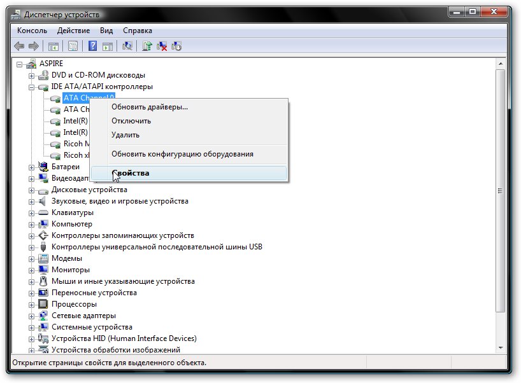Click the disk drive icon next to Дисковые устройства
Image resolution: width=521 pixels, height=383 pixels.
(x=43, y=191)
